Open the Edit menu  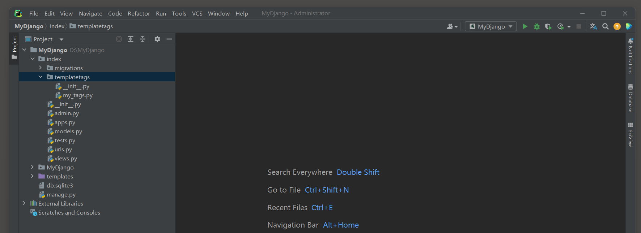[49, 13]
